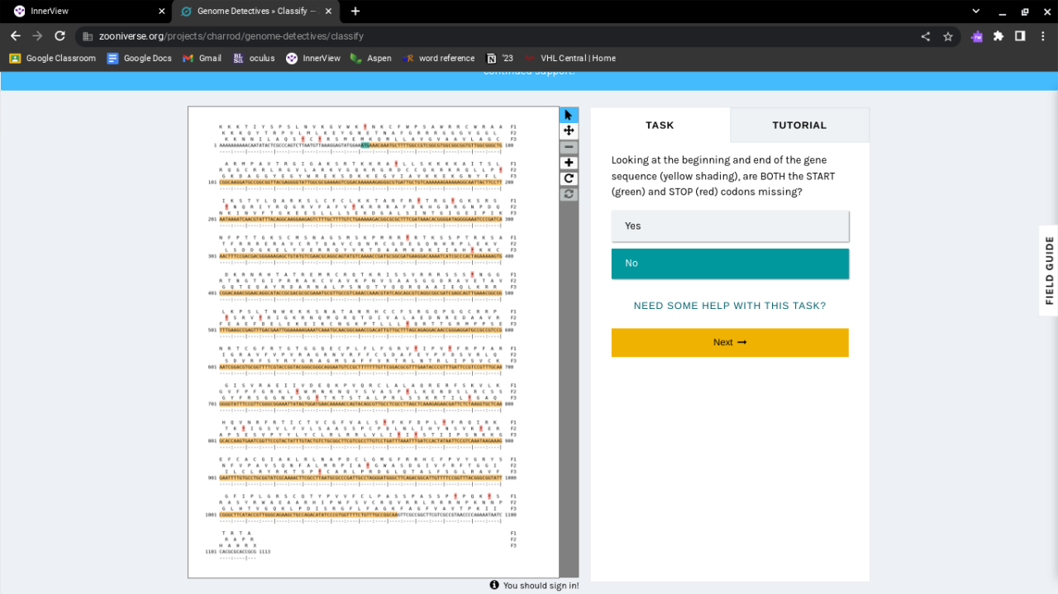Open the purple fw extension
Image resolution: width=1058 pixels, height=594 pixels.
click(977, 36)
